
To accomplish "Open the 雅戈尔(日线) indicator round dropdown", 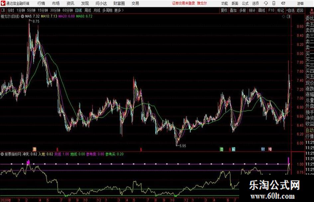I will coord(23,16).
